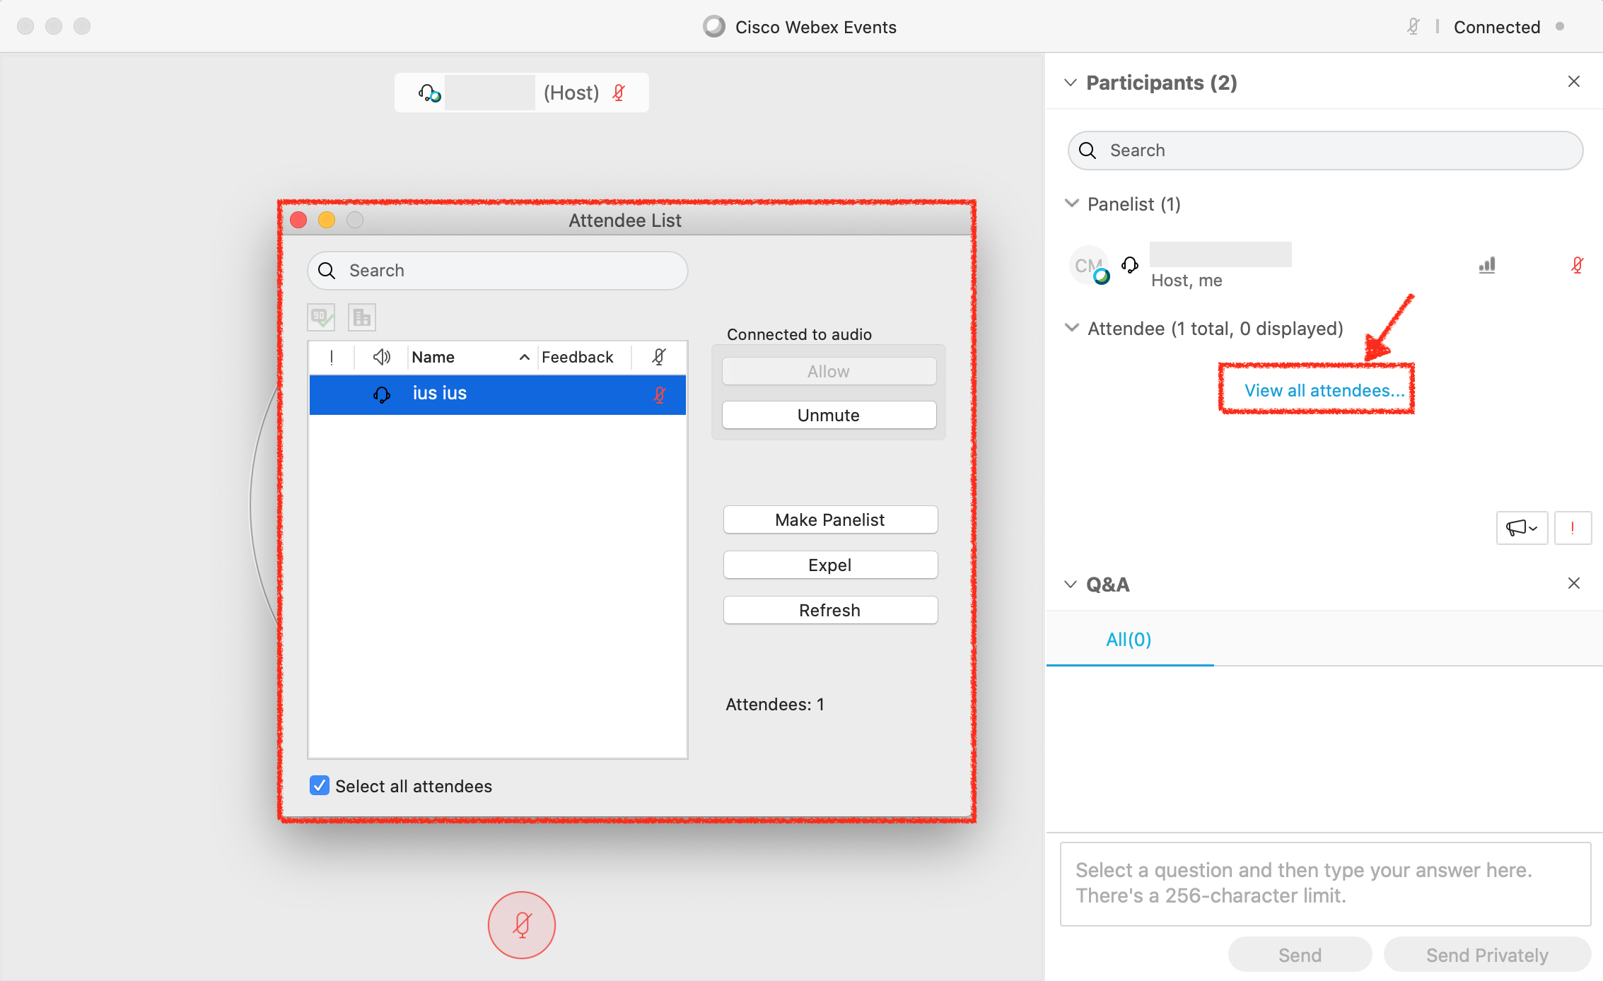Click the speaker column header icon
This screenshot has height=981, width=1603.
(381, 357)
